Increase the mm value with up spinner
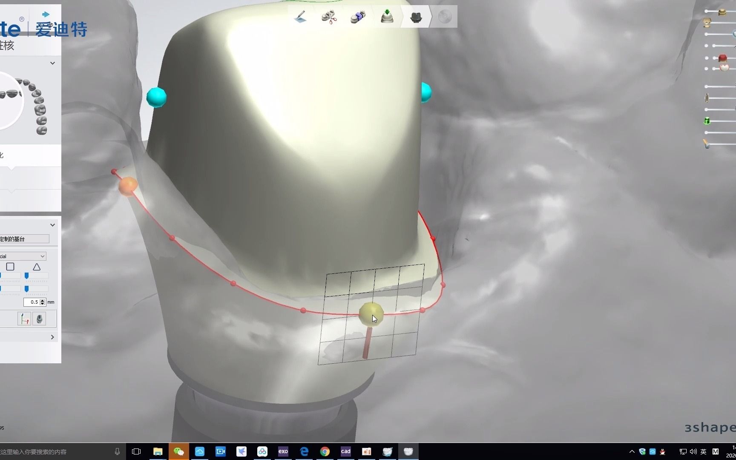Image resolution: width=736 pixels, height=460 pixels. [42, 300]
